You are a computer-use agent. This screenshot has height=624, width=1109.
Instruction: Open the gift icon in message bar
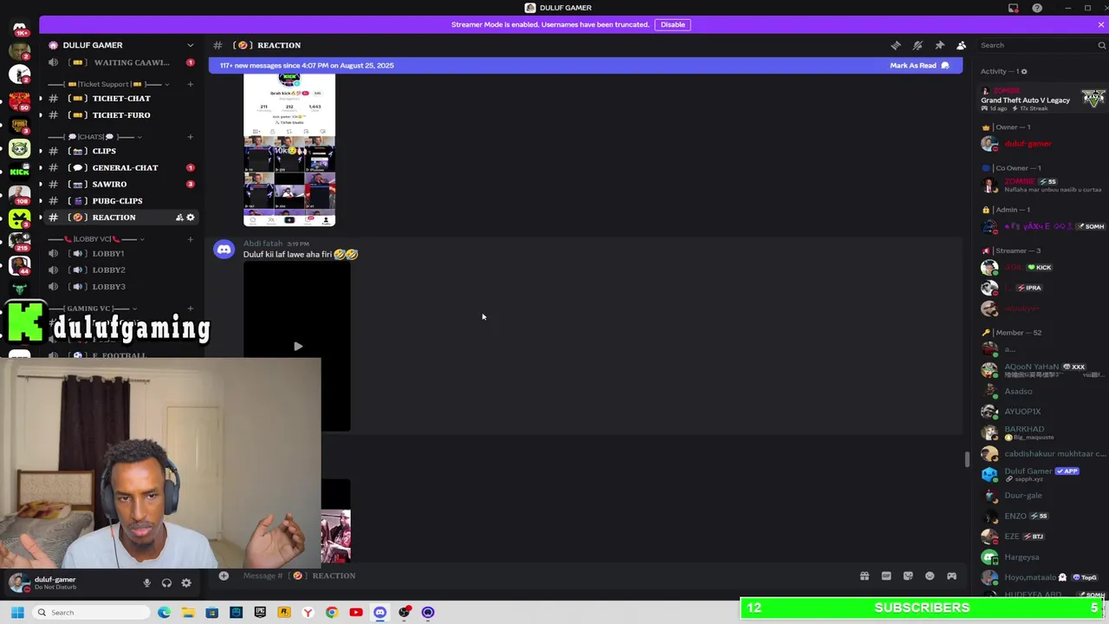click(864, 575)
